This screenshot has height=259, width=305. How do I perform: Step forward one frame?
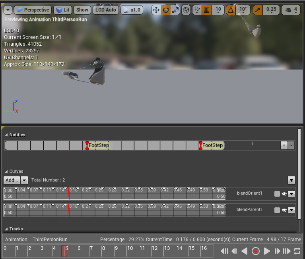[277, 251]
